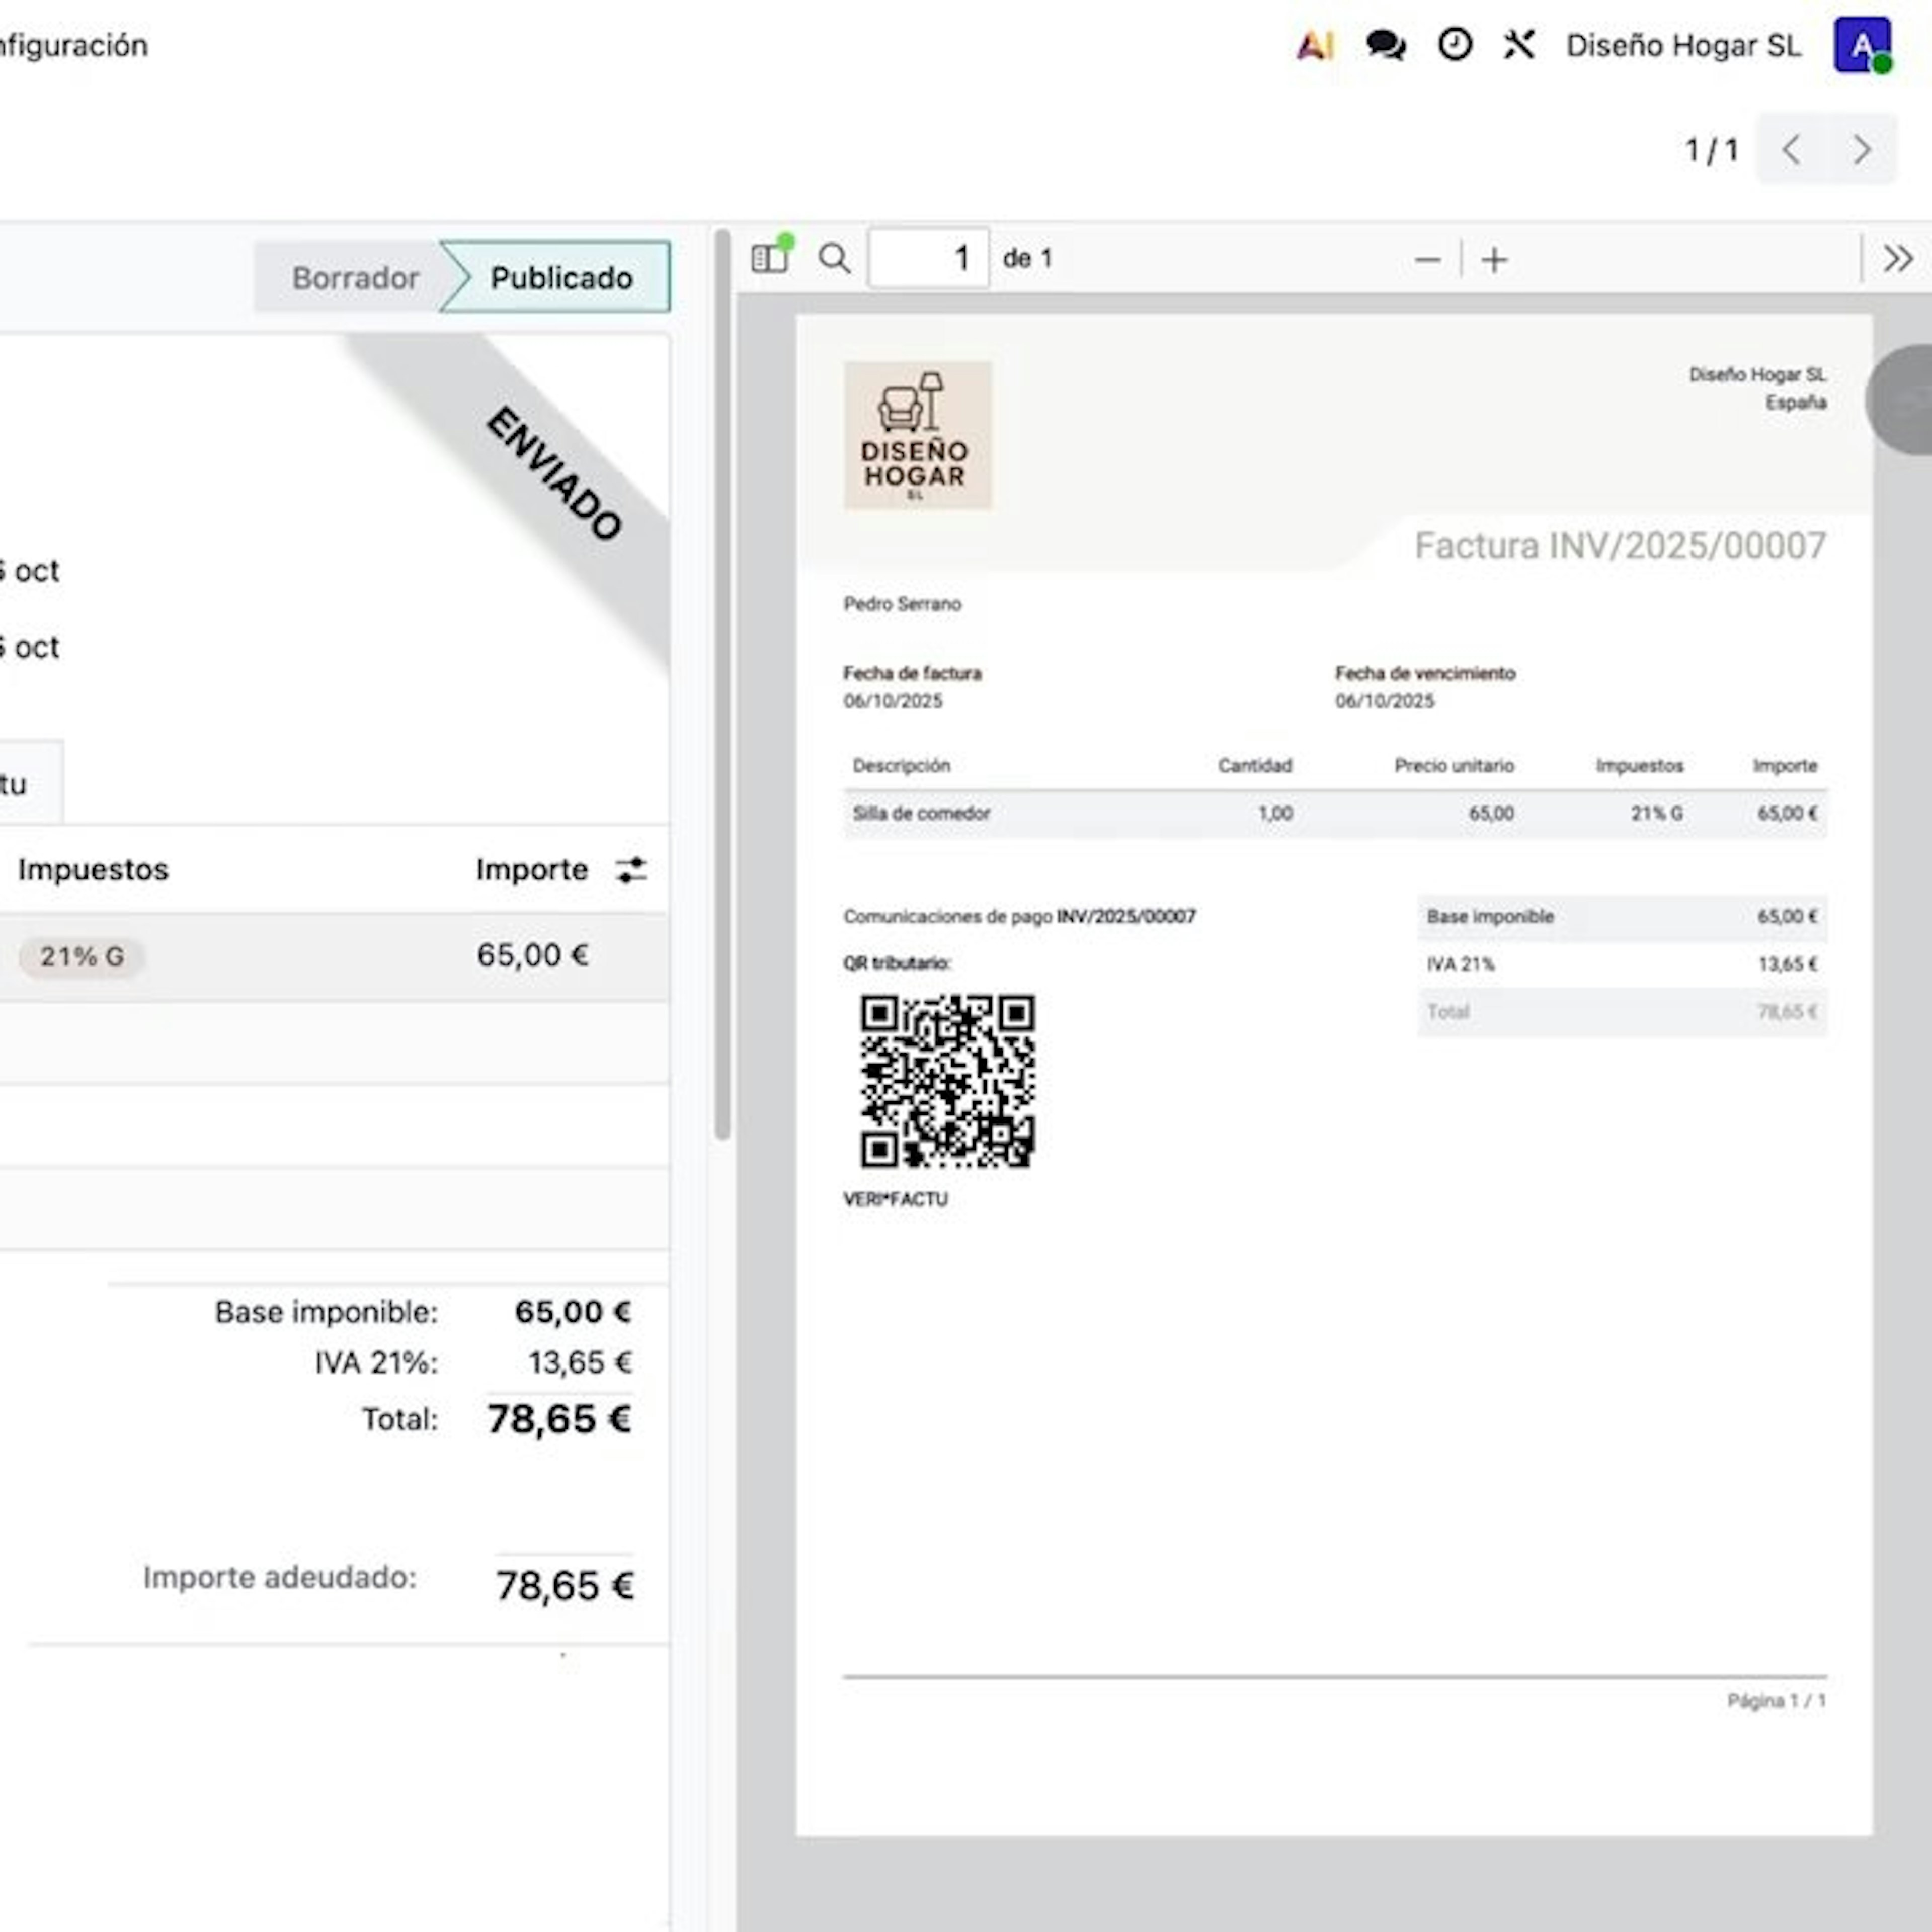Open search in the PDF viewer
The height and width of the screenshot is (1932, 1932).
coord(834,258)
